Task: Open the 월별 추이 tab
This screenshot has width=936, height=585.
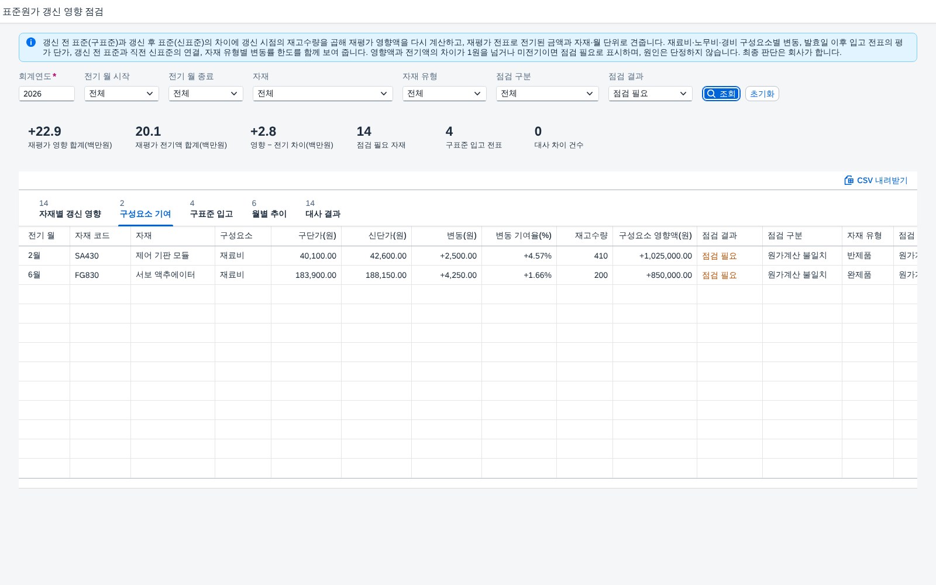Action: click(269, 209)
